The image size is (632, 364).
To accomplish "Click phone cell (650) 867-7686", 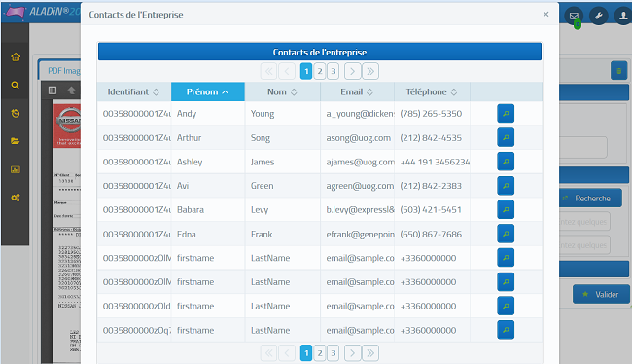I will (x=431, y=234).
